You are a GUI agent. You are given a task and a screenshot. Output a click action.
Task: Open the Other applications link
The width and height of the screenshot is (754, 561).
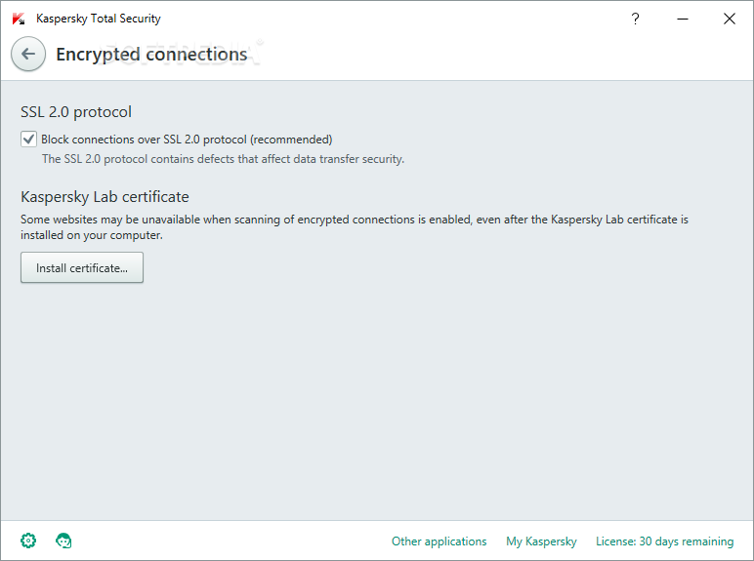point(440,541)
